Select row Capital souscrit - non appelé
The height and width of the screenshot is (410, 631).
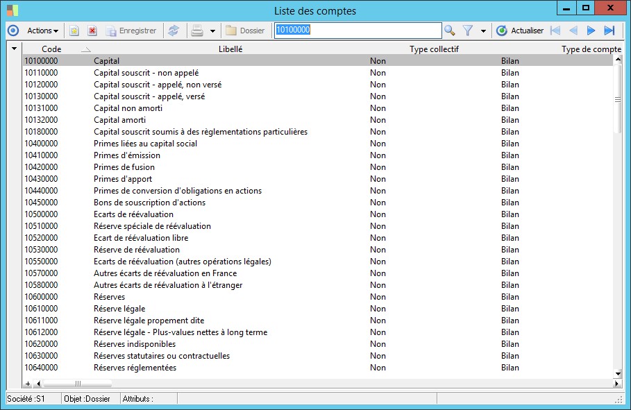[x=318, y=73]
